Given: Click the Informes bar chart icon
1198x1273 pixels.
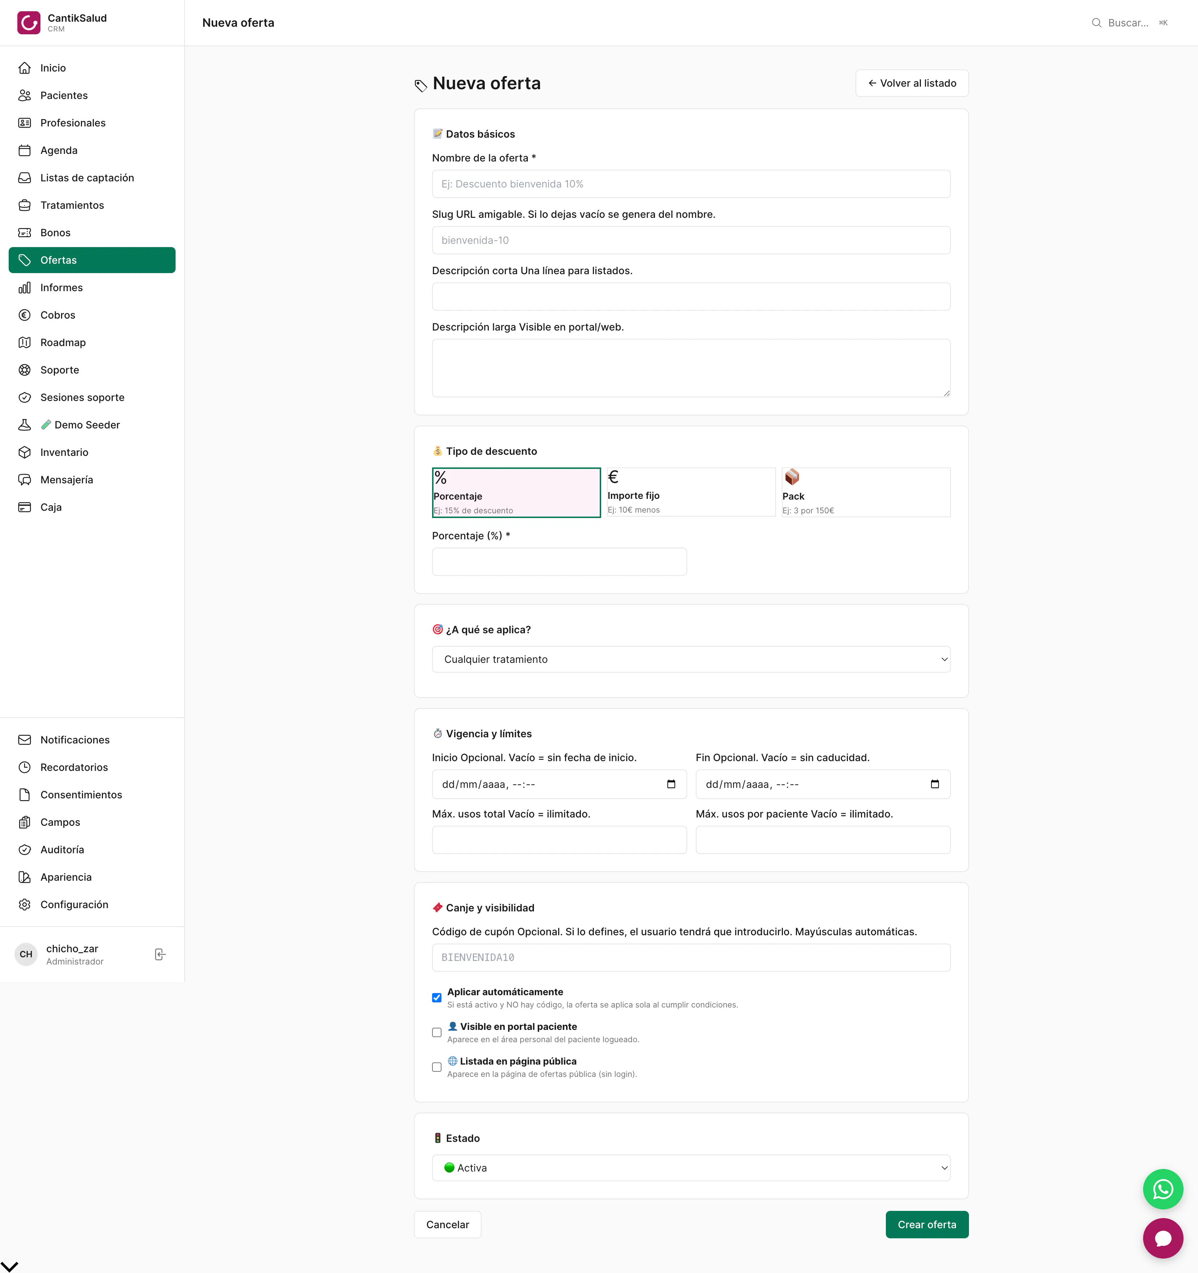Looking at the screenshot, I should click(x=25, y=288).
